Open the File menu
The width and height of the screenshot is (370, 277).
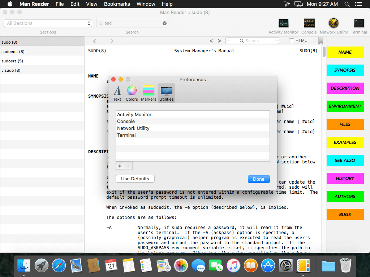coord(60,4)
